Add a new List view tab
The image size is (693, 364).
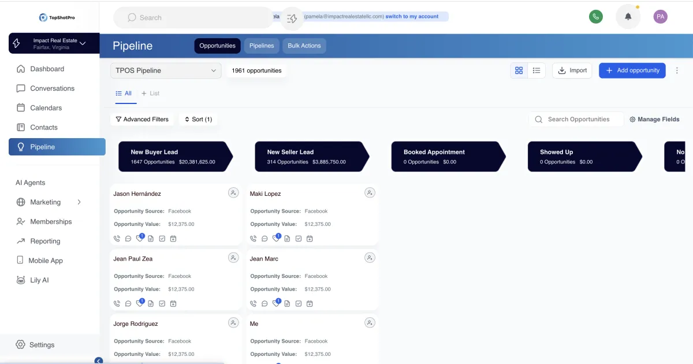(150, 93)
